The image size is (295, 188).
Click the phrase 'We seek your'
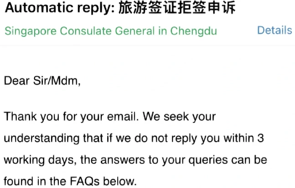tap(179, 117)
